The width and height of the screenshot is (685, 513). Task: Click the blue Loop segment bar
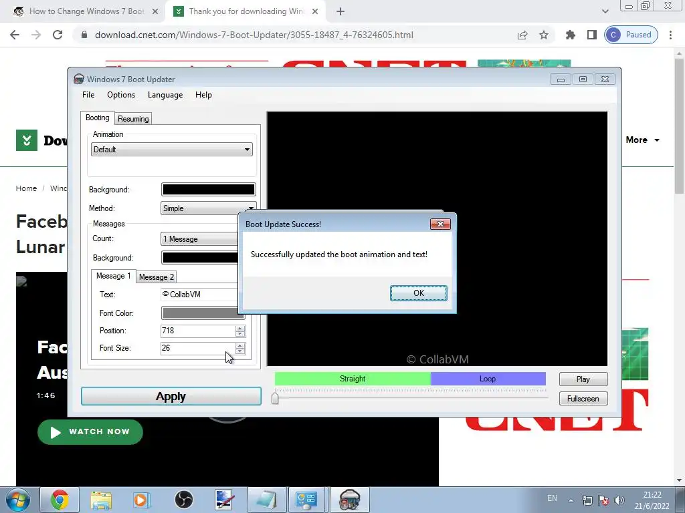(488, 379)
